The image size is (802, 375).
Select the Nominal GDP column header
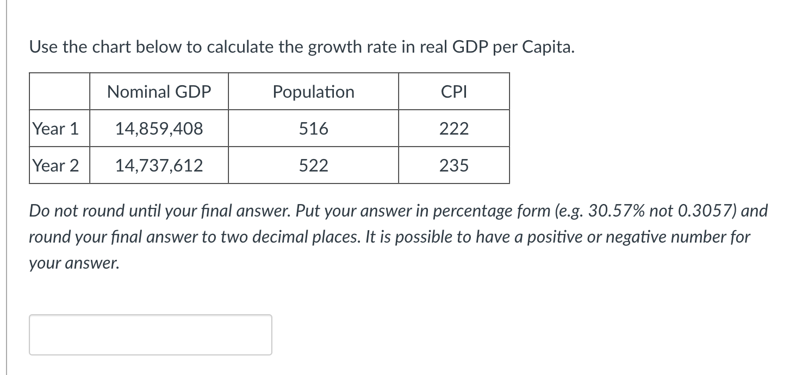pos(158,91)
